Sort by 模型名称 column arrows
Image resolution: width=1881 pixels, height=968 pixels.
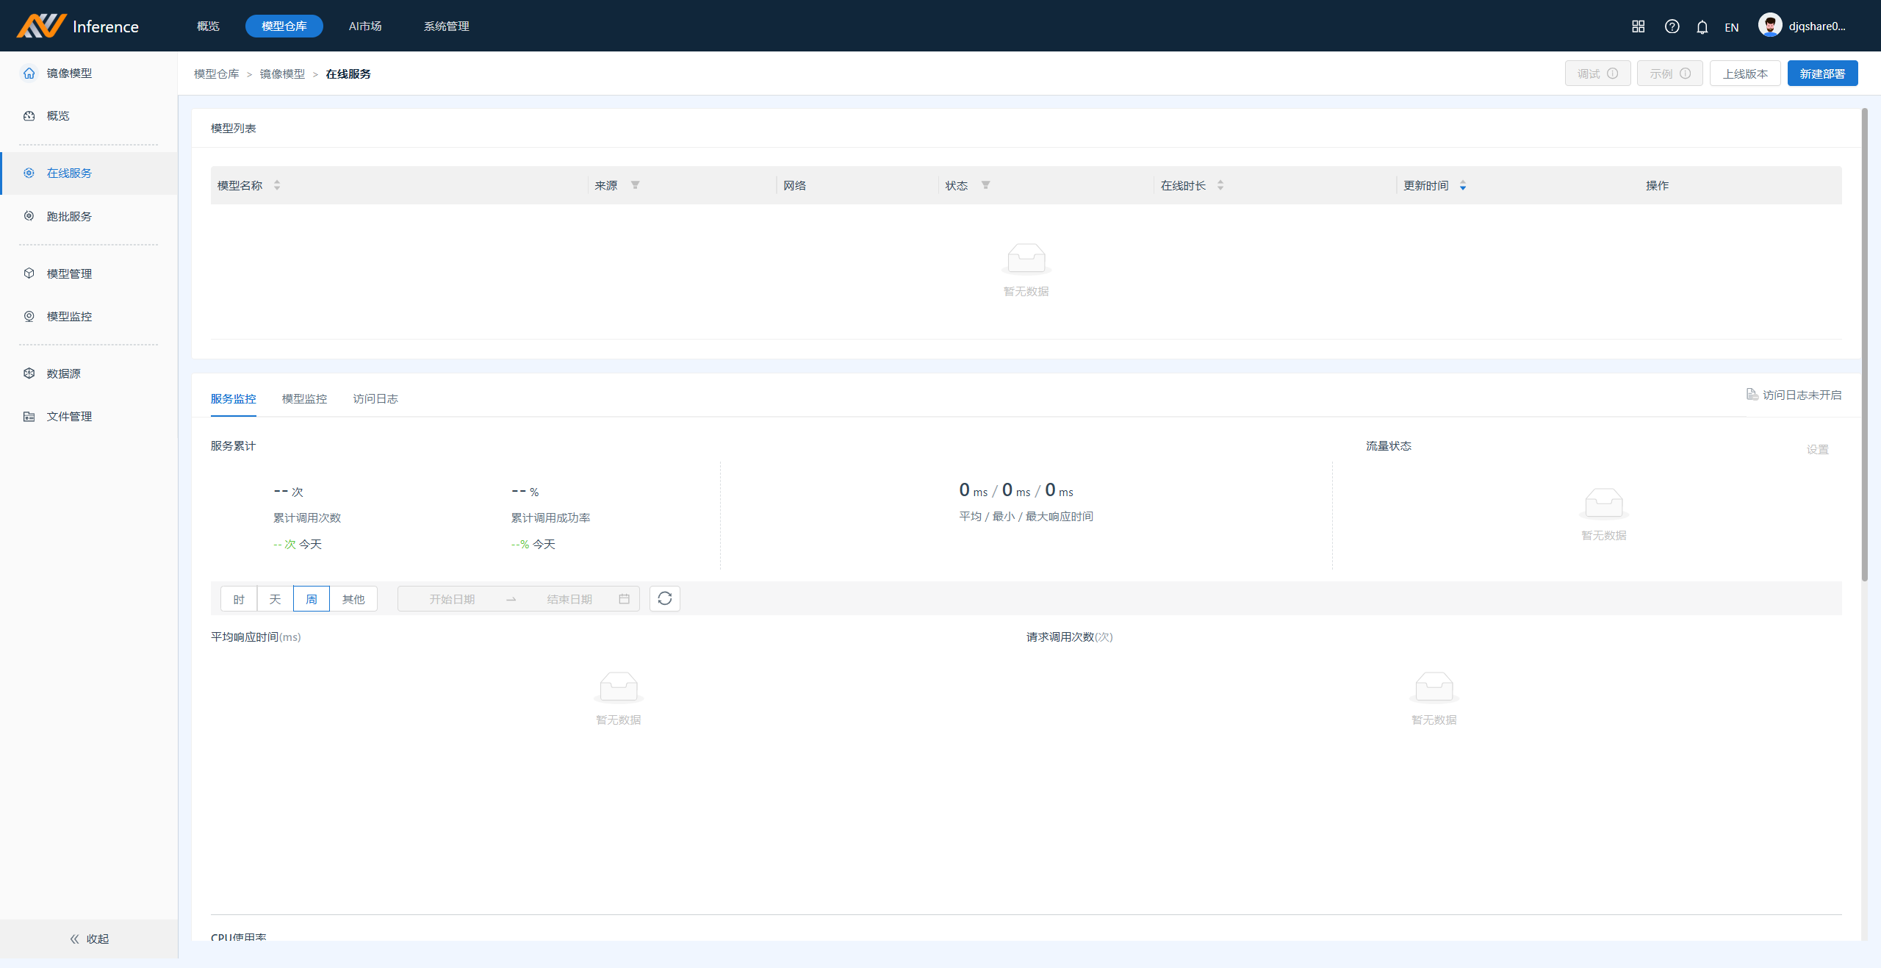[277, 185]
